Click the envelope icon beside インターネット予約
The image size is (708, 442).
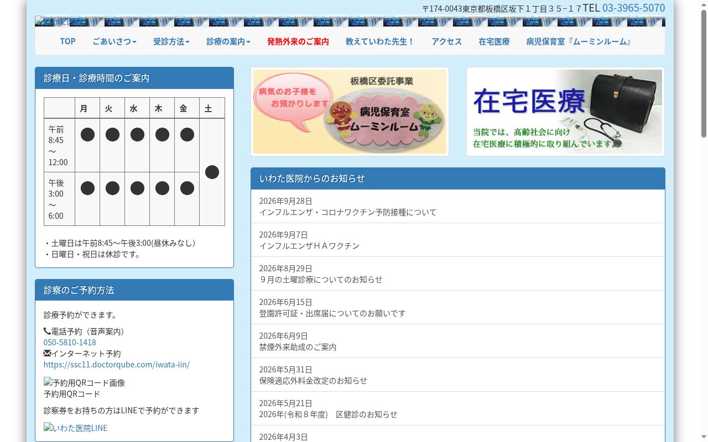point(47,354)
